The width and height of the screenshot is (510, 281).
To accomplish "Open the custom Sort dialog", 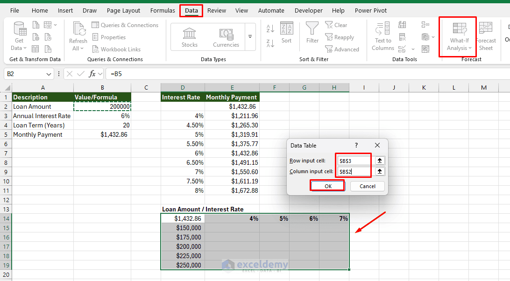I will (286, 33).
